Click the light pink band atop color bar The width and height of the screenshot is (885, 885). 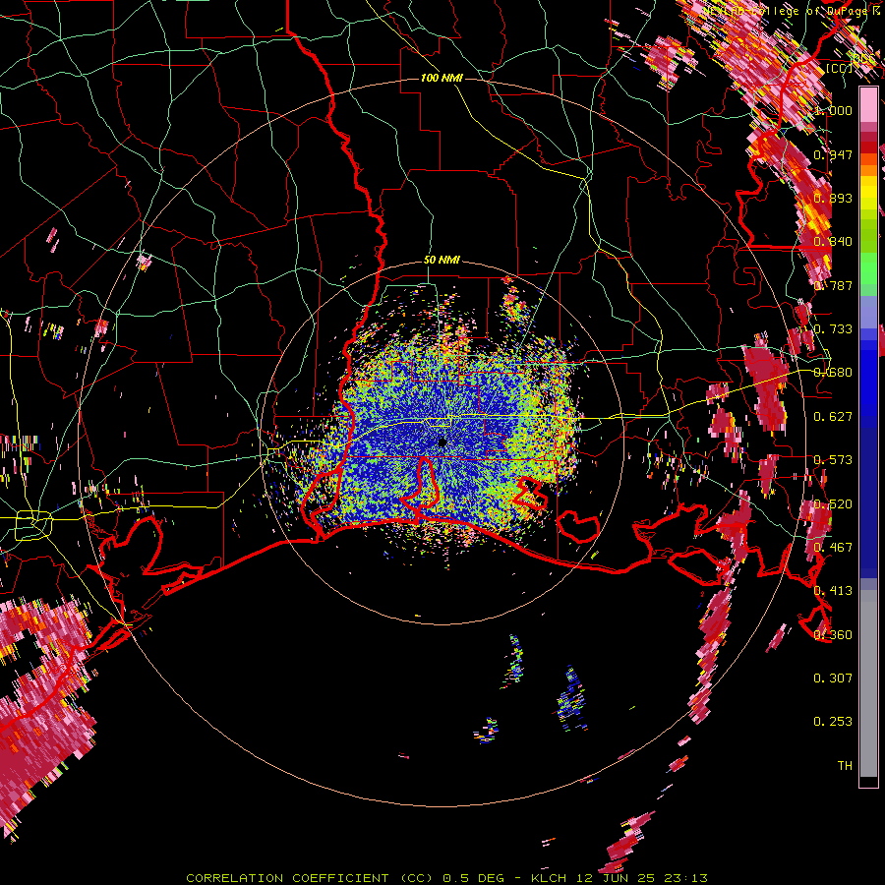(868, 105)
